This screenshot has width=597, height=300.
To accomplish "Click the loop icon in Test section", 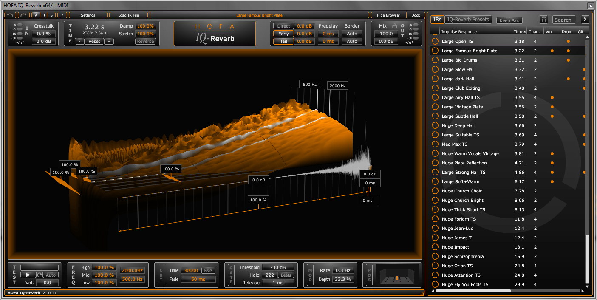I will [x=39, y=275].
